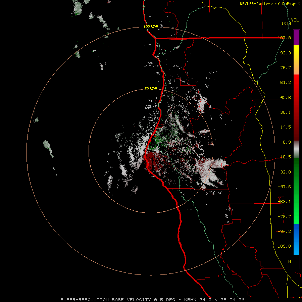This screenshot has width=302, height=302.
Task: Click the -47.6 scale value
Action: pyautogui.click(x=284, y=187)
